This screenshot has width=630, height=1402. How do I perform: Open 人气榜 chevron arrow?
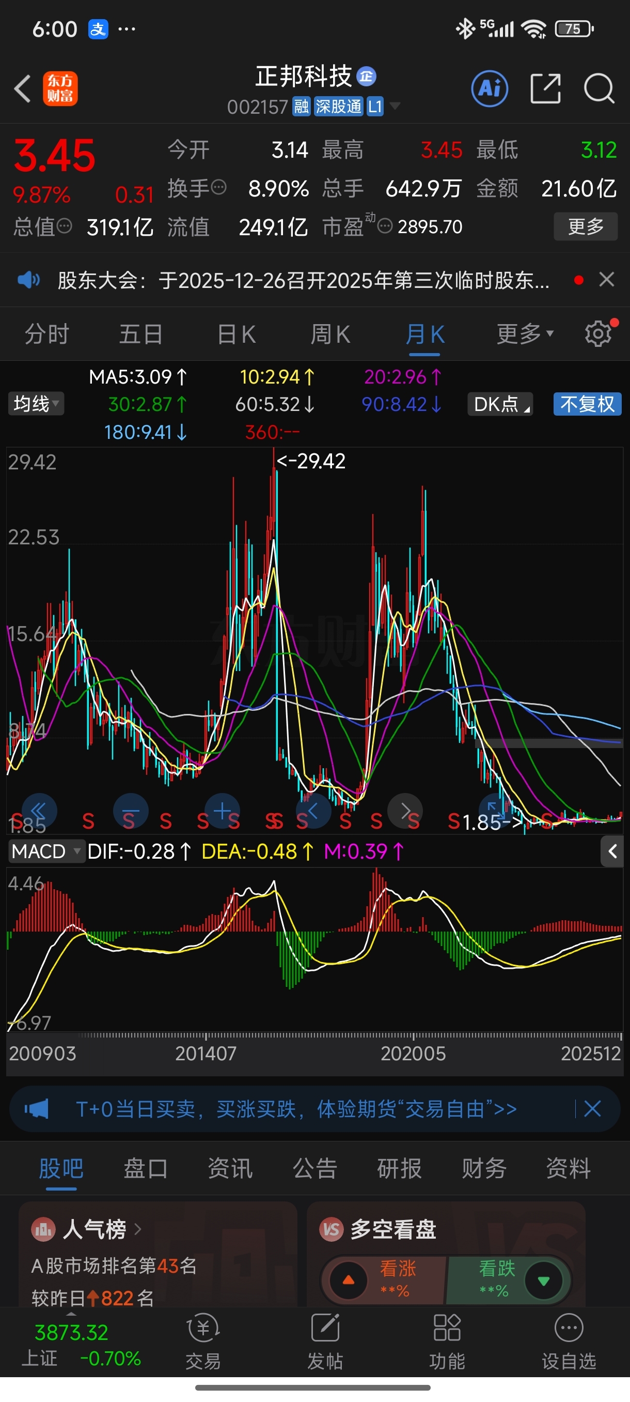click(137, 1229)
